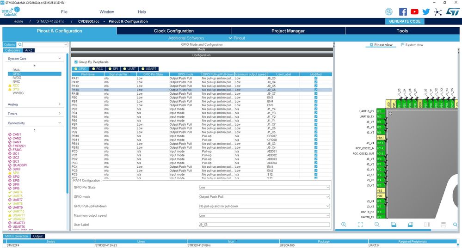462x250 pixels.
Task: Click the 10-year anniversary badge icon
Action: coord(389,12)
